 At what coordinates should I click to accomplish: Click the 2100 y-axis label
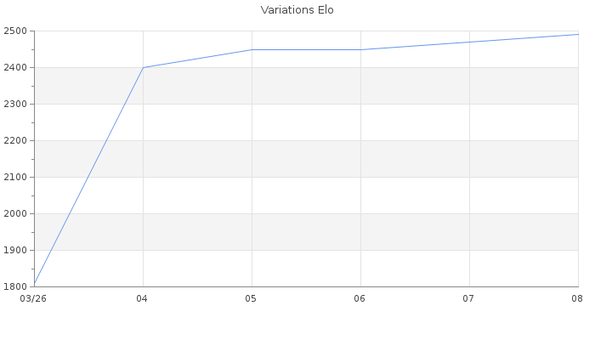(15, 177)
